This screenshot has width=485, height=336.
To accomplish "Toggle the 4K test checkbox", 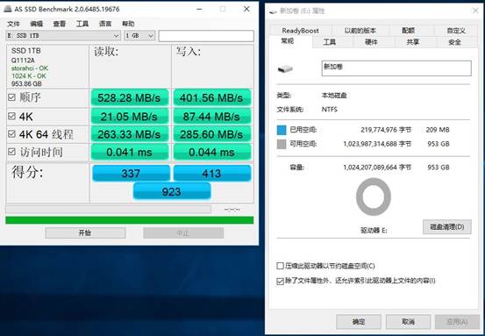I will tap(11, 116).
